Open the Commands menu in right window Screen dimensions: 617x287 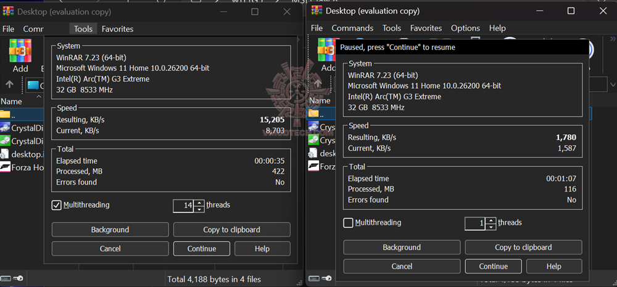352,28
